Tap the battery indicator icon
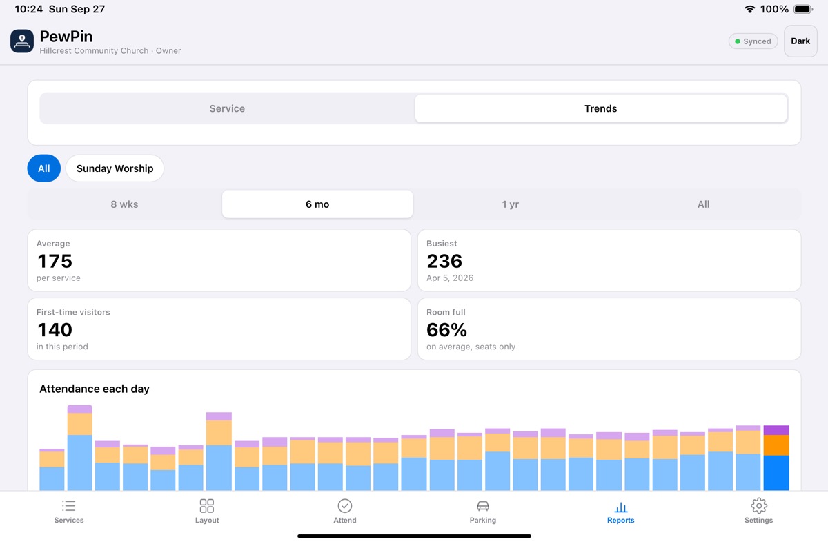Image resolution: width=828 pixels, height=544 pixels. [803, 9]
